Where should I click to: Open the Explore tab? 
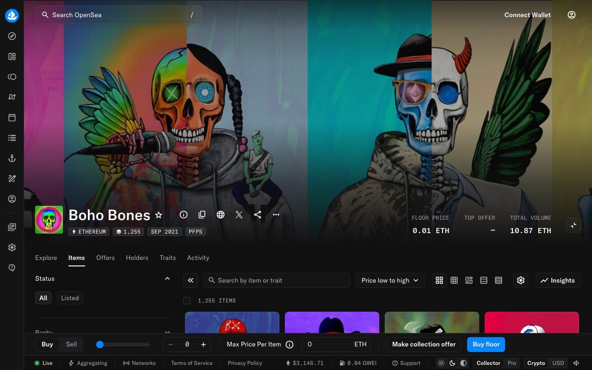(x=46, y=258)
